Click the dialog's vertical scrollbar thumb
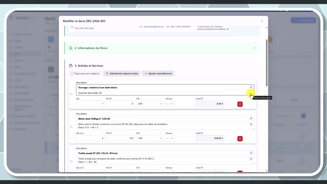 [x=267, y=63]
